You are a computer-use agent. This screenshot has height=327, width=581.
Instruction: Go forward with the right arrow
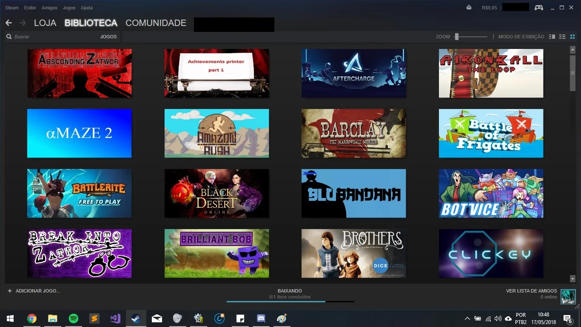[x=23, y=23]
